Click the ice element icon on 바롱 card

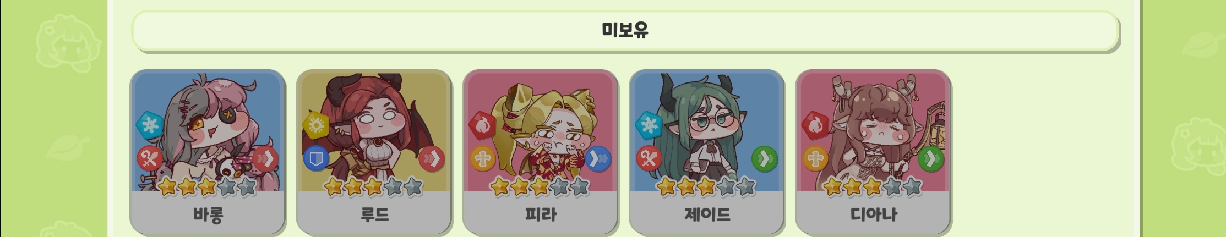[x=150, y=124]
